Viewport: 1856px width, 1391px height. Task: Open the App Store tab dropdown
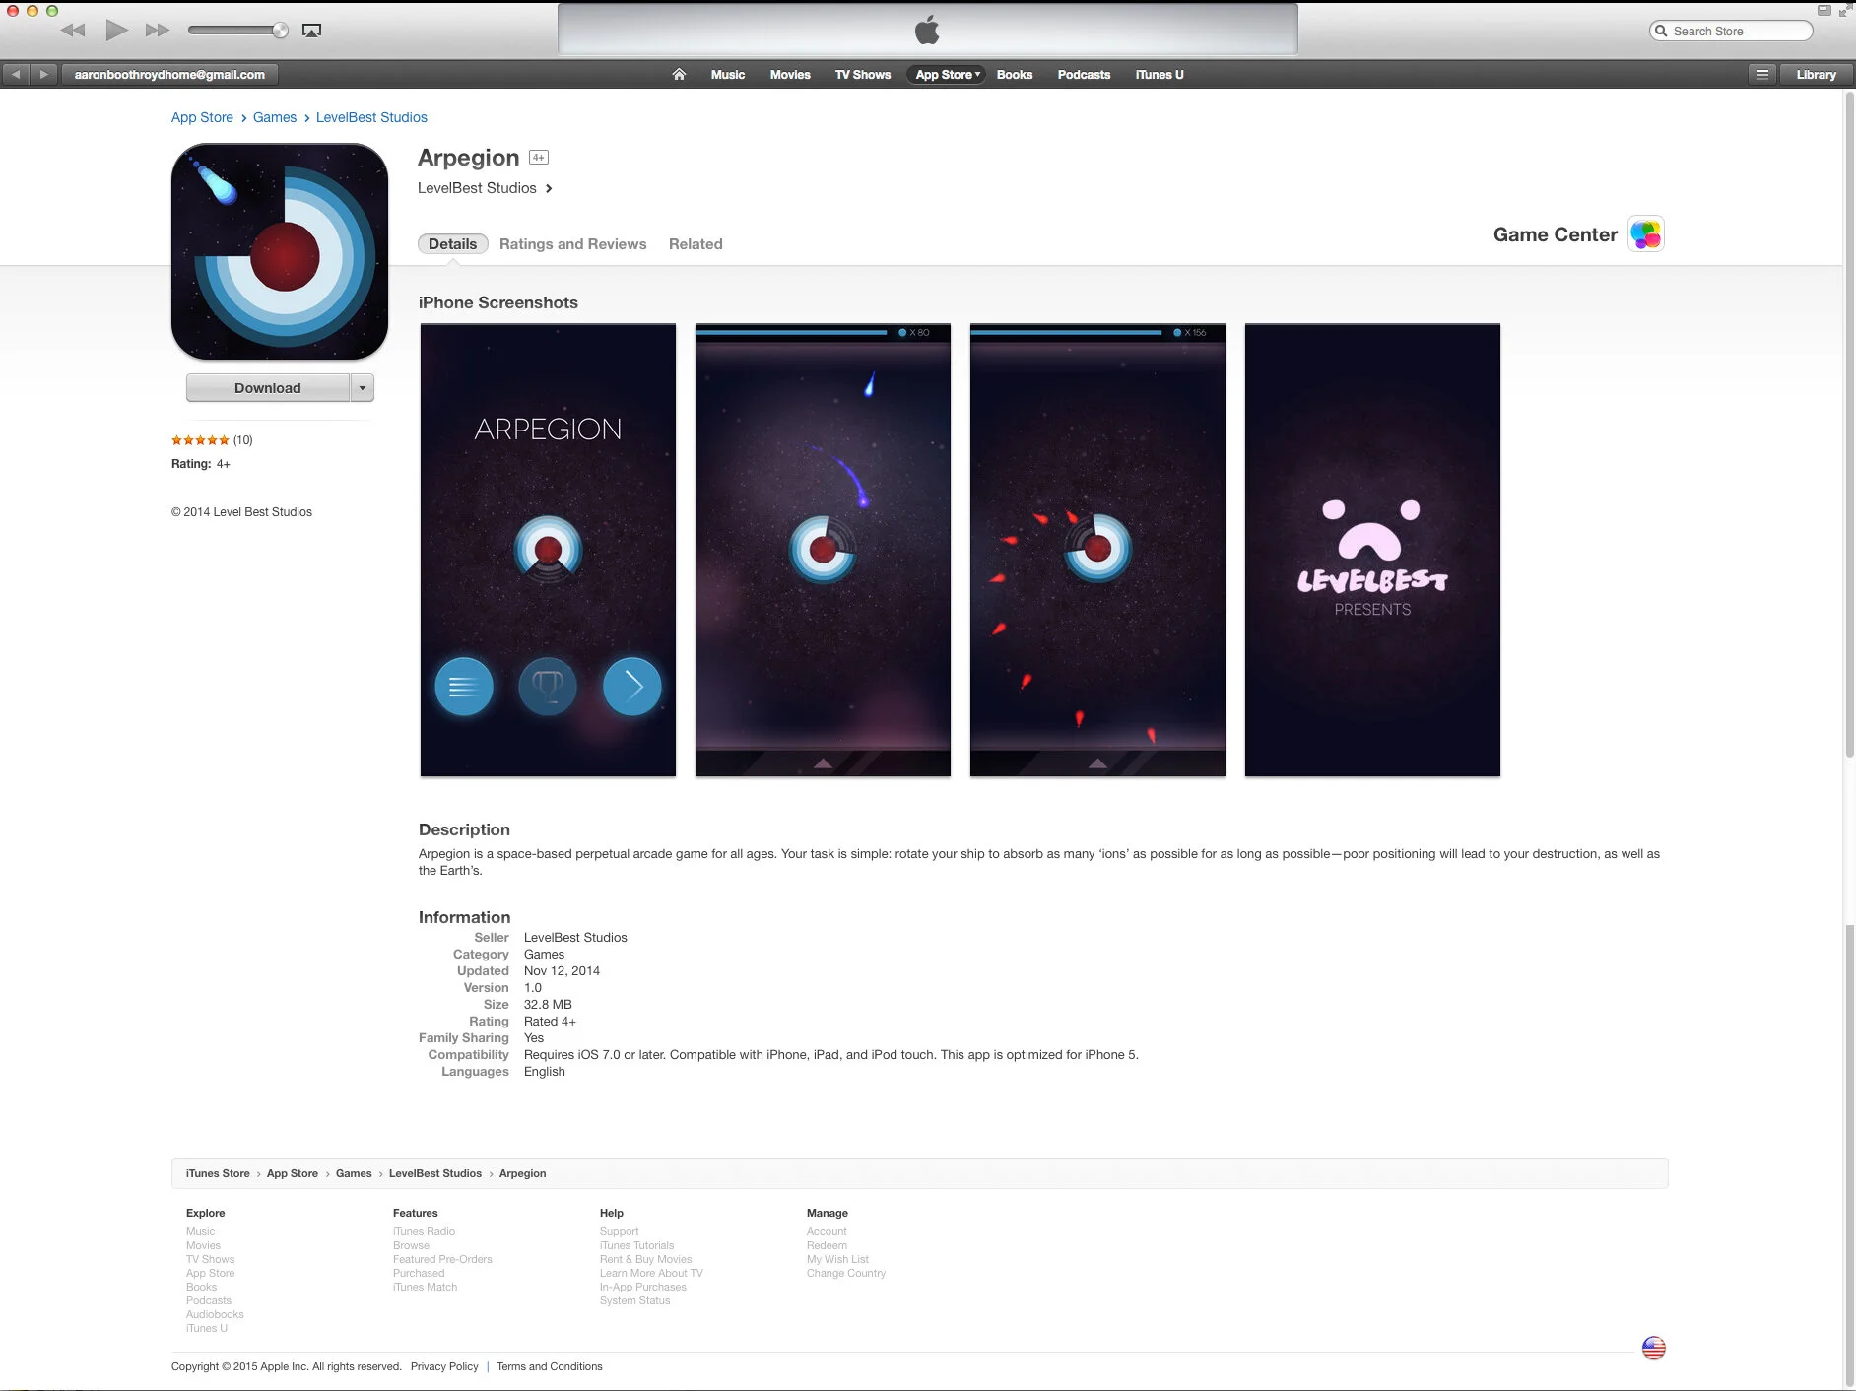click(x=948, y=75)
